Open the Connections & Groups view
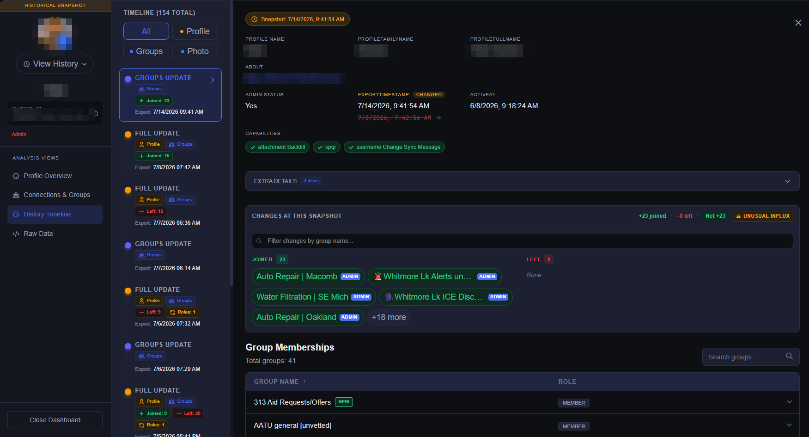The width and height of the screenshot is (809, 437). (55, 195)
